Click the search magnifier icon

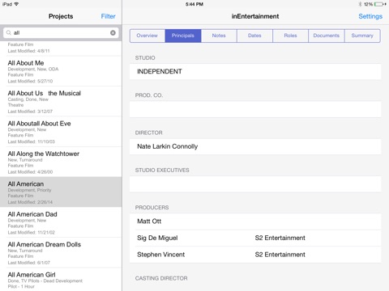[9, 32]
